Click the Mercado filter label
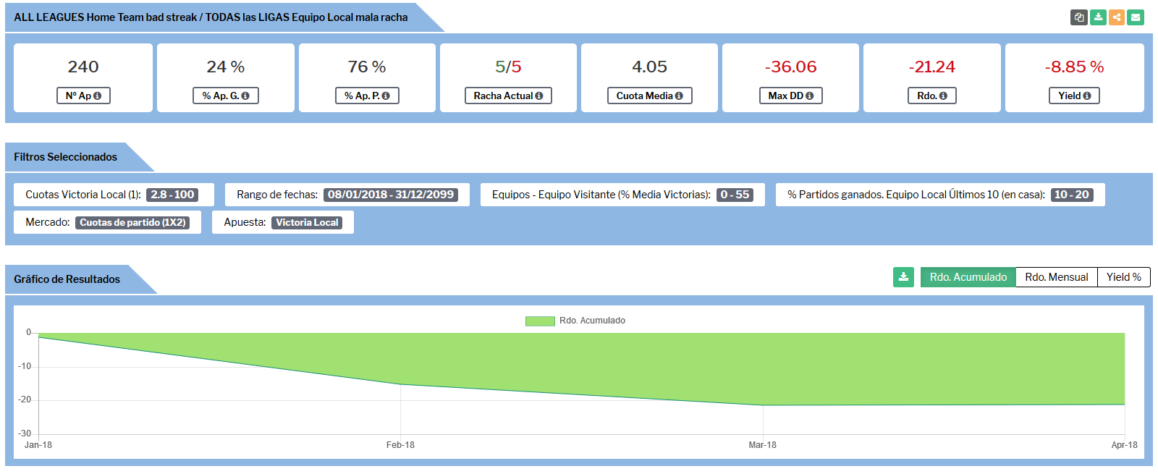The image size is (1158, 474). (x=48, y=222)
